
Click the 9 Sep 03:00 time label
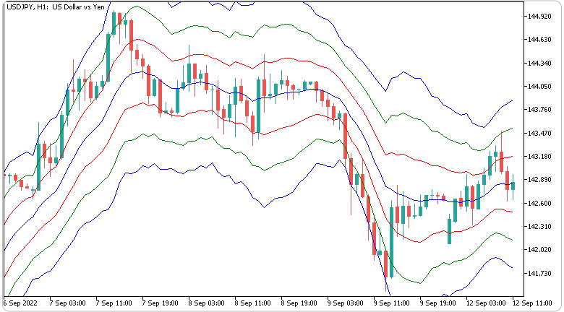tap(346, 303)
